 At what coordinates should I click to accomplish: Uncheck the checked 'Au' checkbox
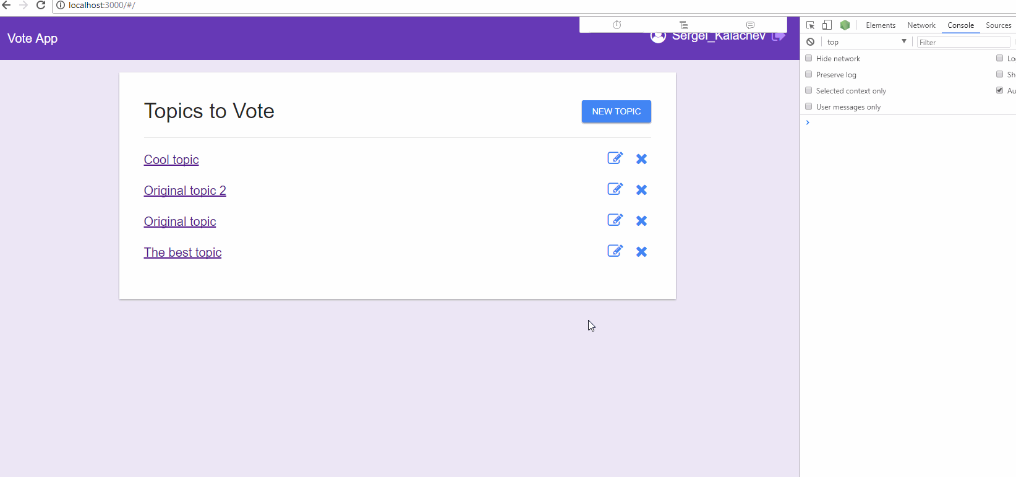click(x=999, y=90)
